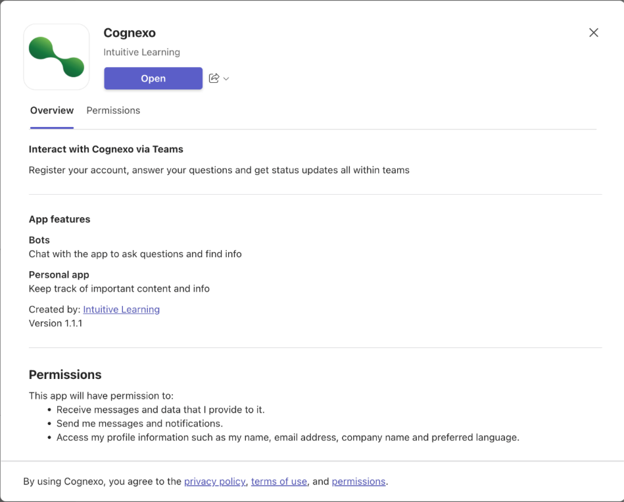Click the permissions link in the footer

(x=358, y=482)
